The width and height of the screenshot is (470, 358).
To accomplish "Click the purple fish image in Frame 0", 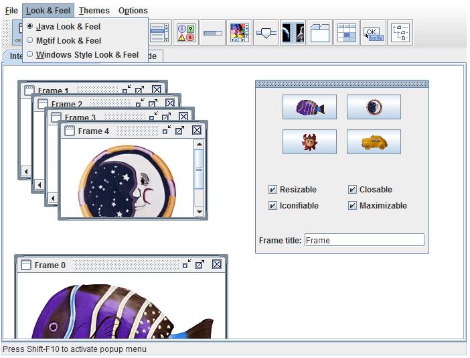I will coord(123,312).
